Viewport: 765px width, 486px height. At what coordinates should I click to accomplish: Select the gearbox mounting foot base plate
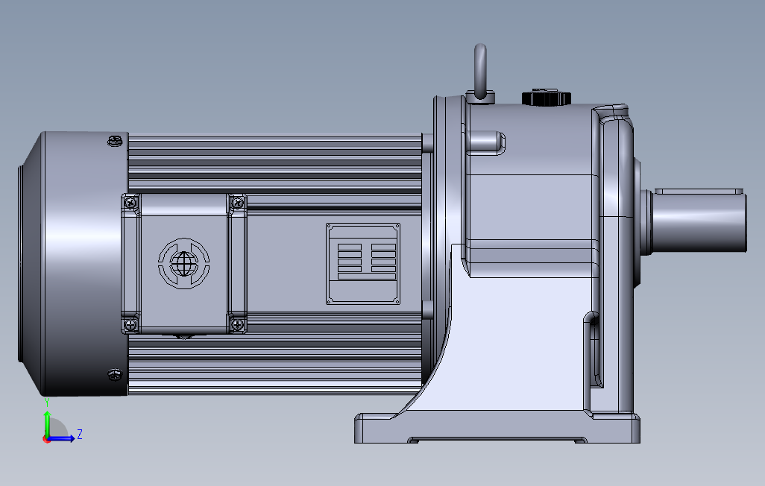(497, 427)
